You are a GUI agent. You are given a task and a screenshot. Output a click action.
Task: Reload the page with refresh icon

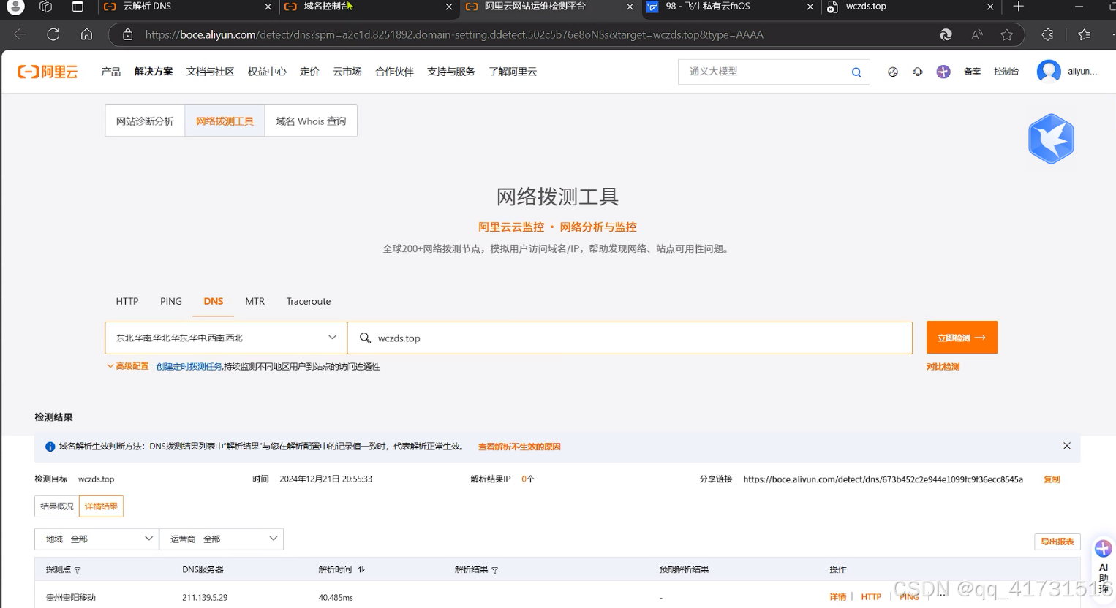coord(53,34)
